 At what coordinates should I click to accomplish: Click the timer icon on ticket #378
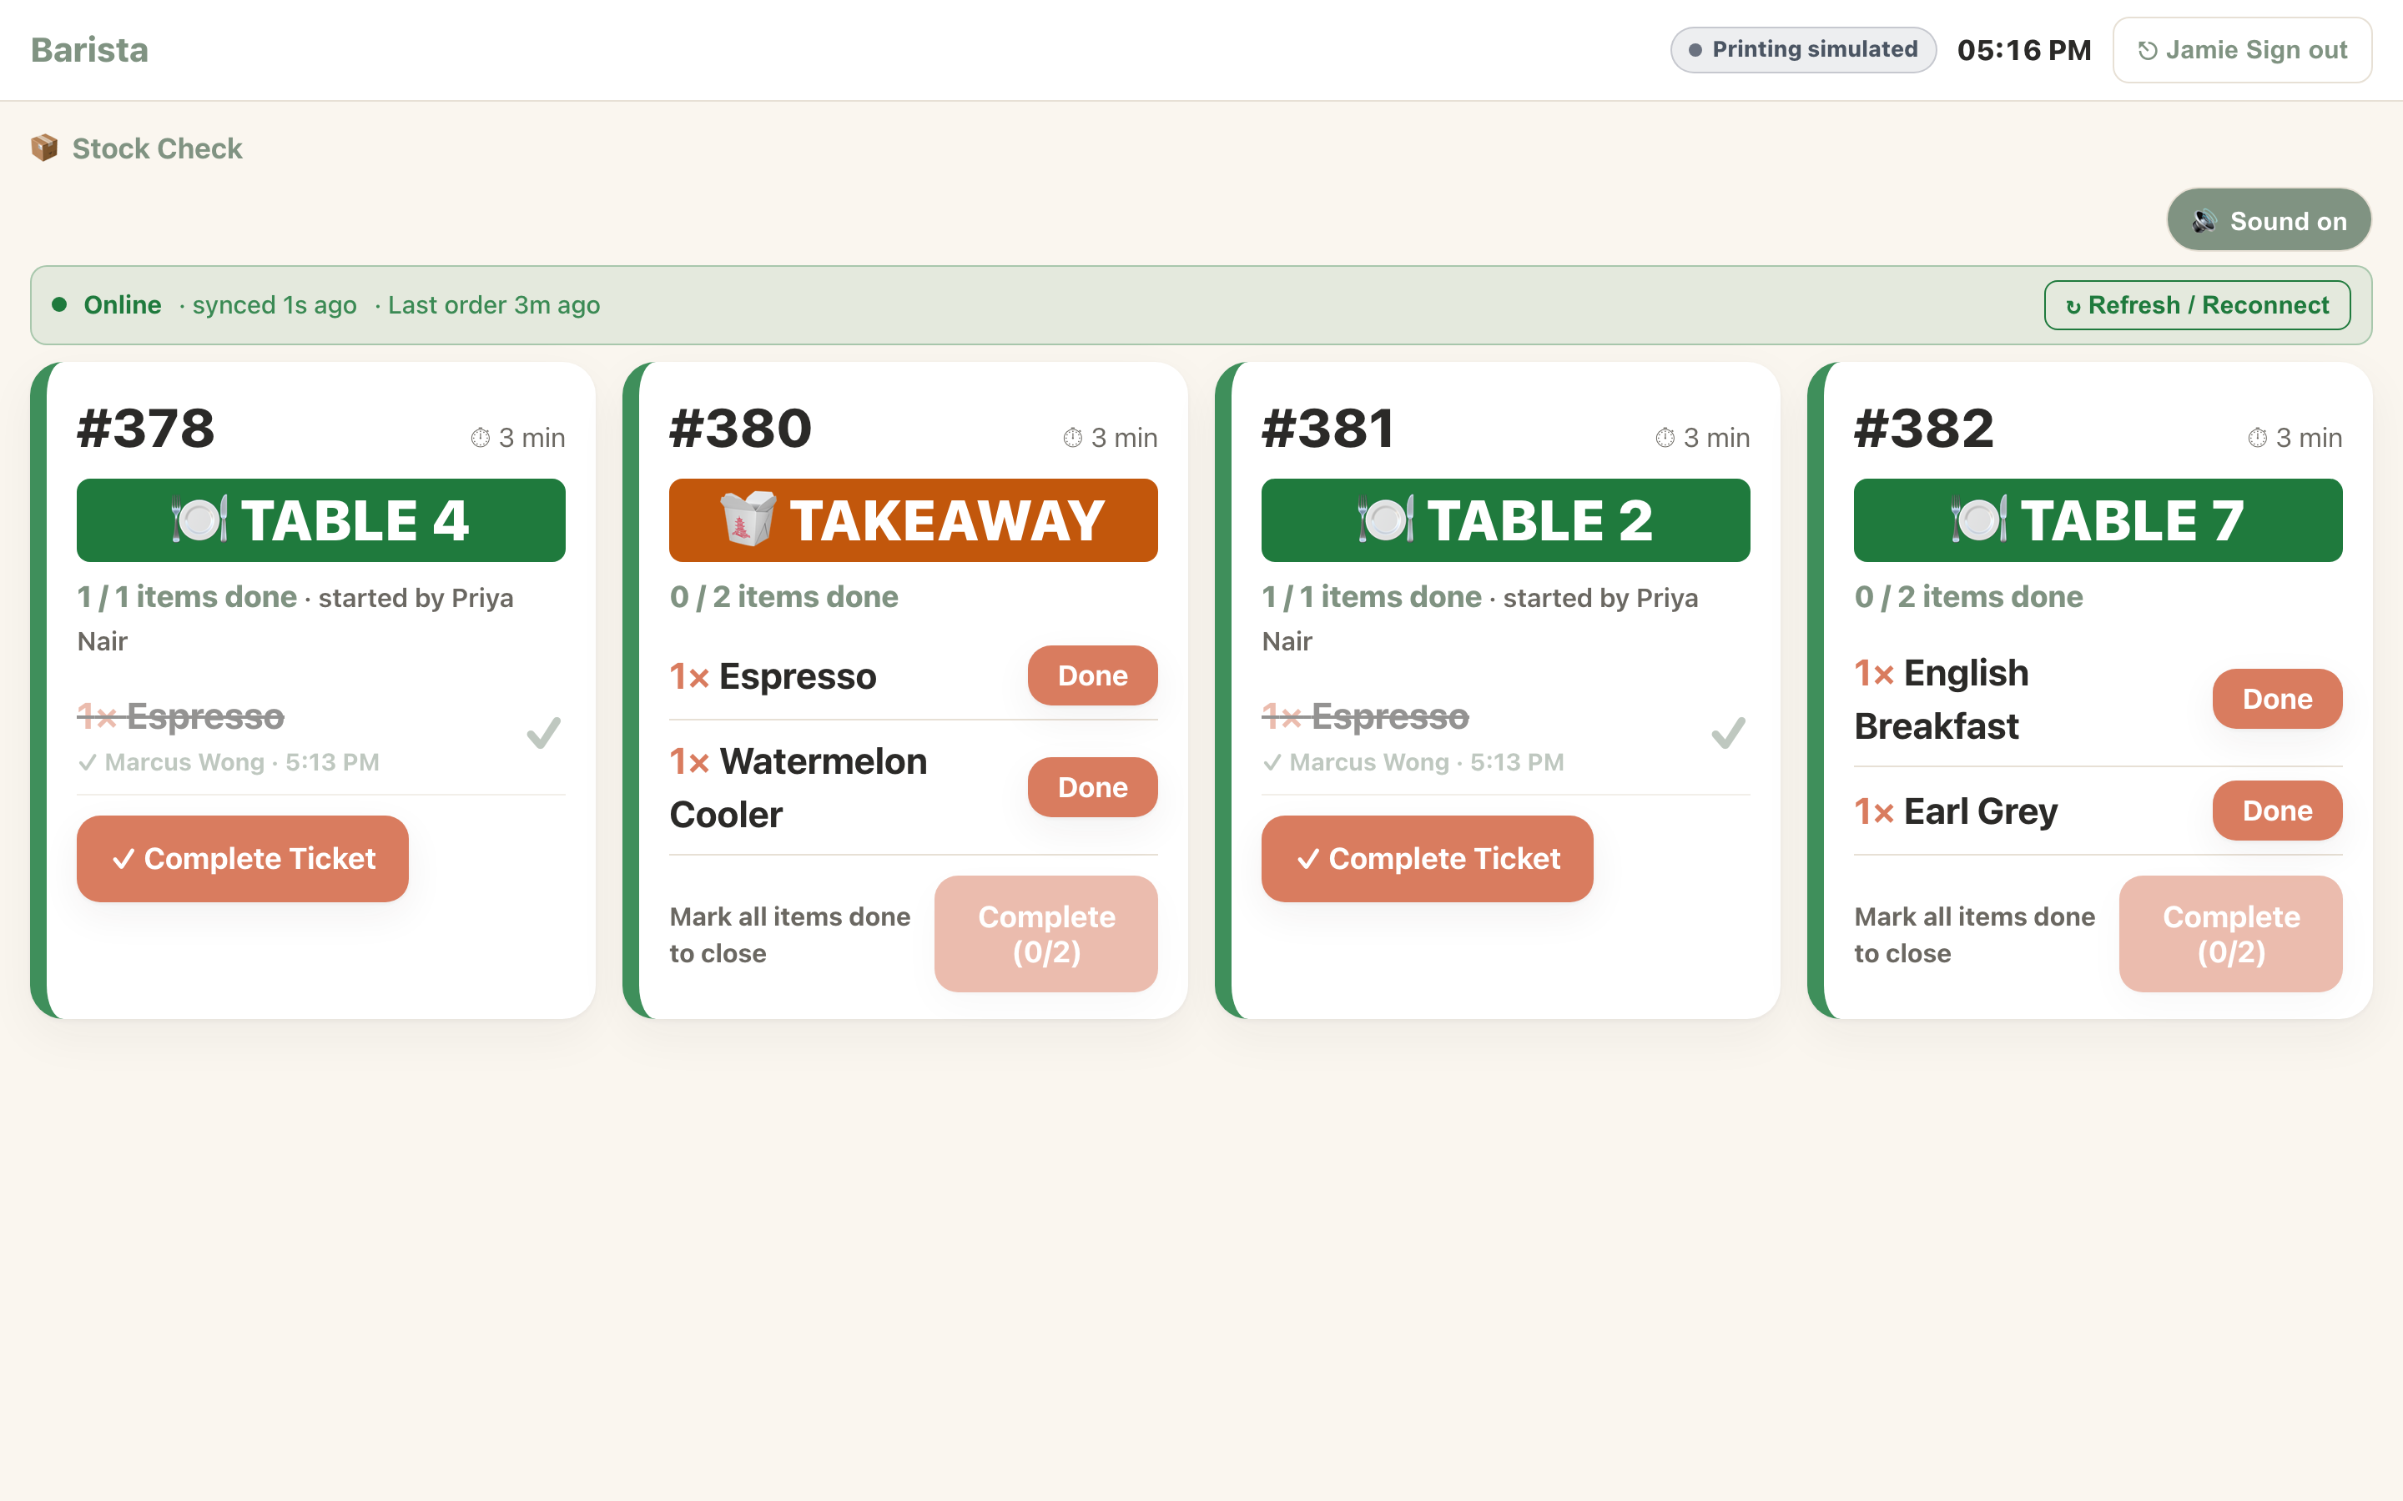coord(481,438)
